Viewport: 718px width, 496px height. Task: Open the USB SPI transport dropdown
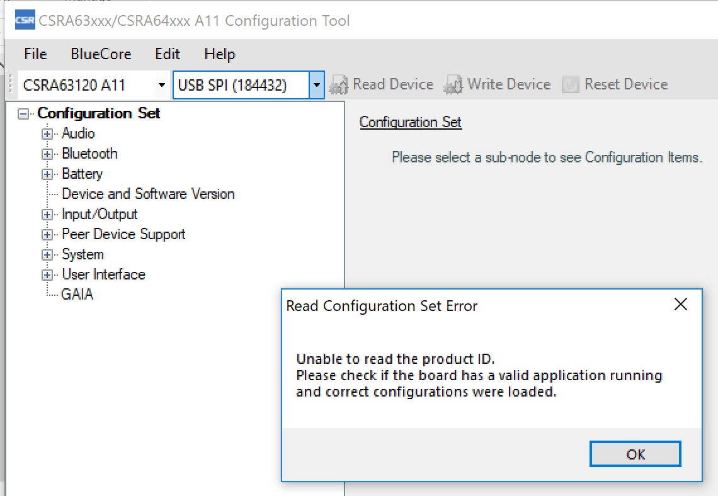coord(316,85)
